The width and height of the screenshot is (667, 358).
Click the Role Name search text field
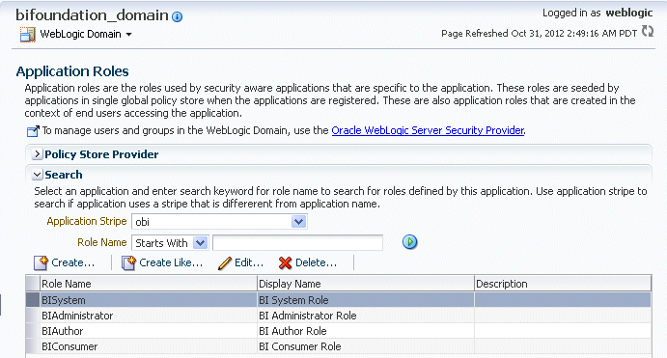(297, 243)
